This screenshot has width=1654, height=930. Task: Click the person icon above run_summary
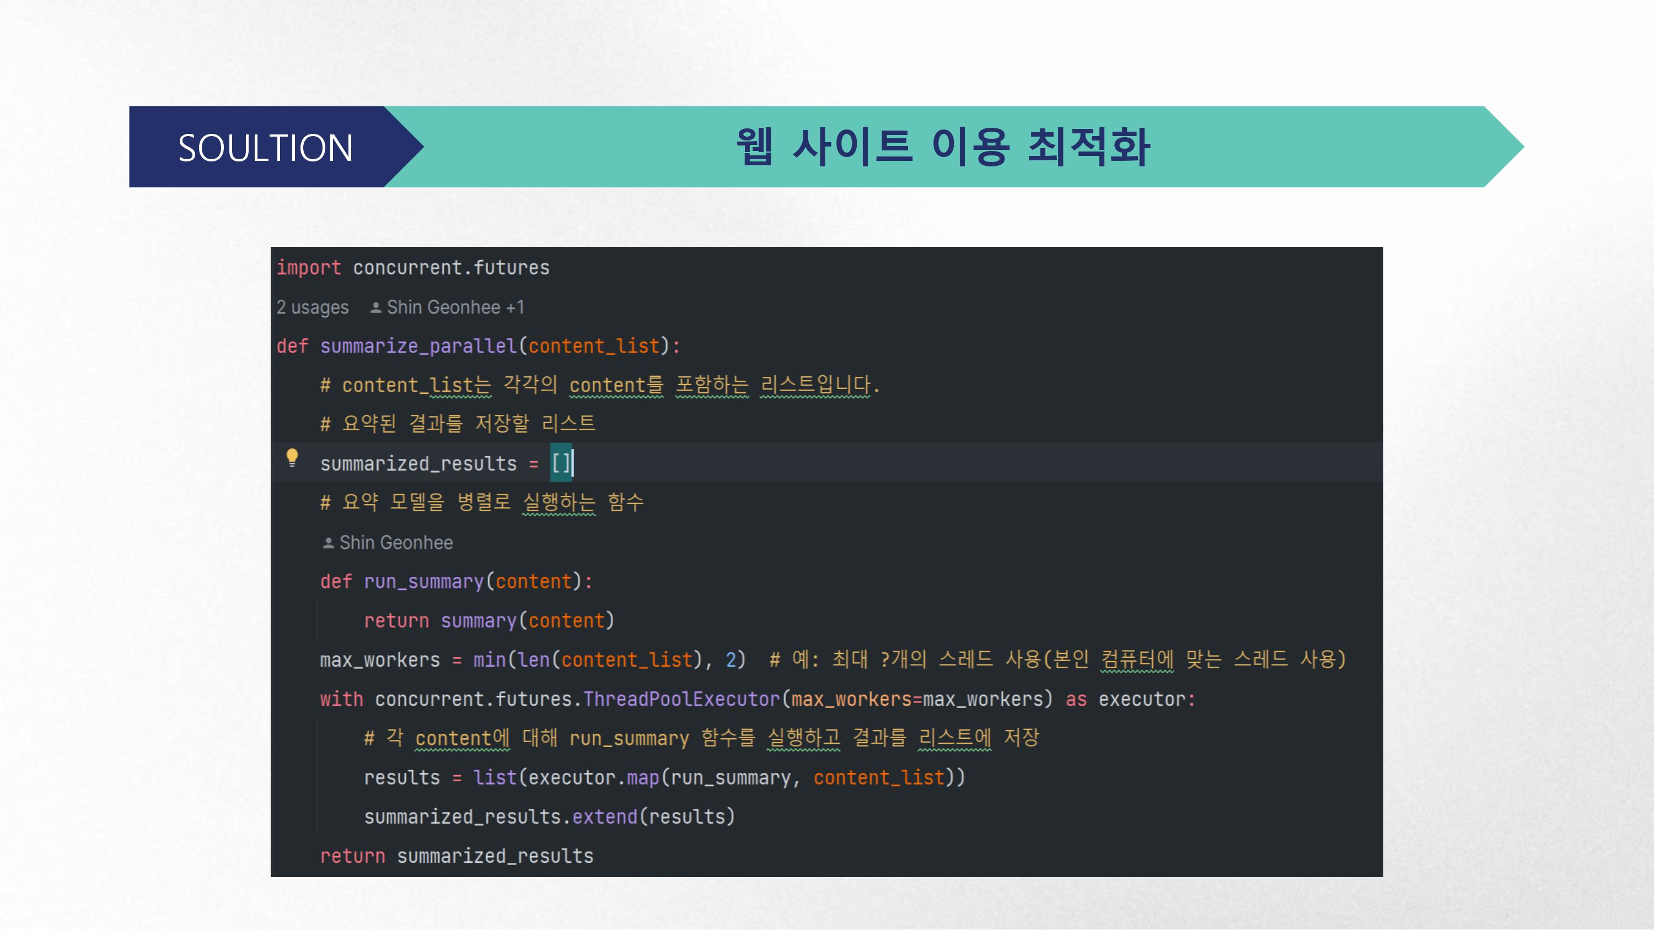coord(328,543)
